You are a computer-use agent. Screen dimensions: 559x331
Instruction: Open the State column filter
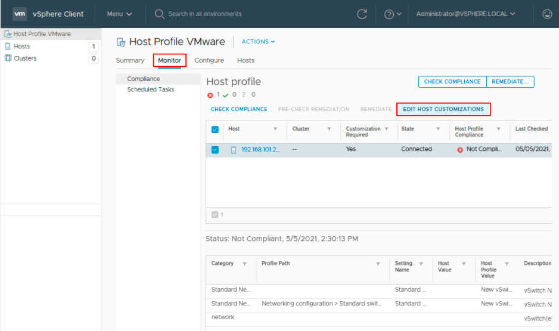tap(438, 129)
